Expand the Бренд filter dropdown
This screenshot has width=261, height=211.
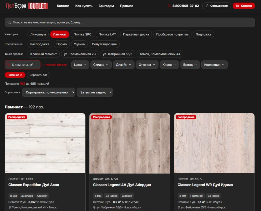(x=190, y=65)
